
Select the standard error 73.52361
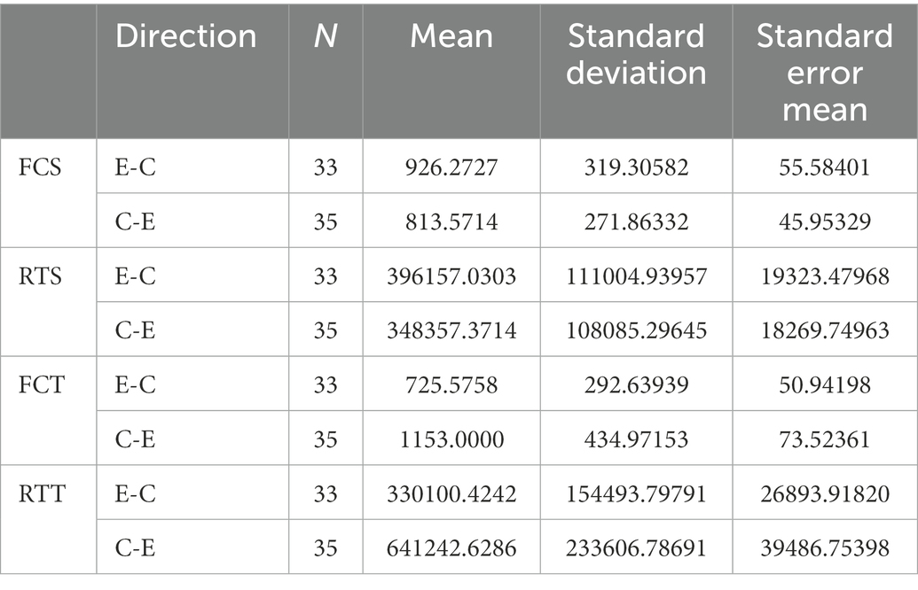825,439
